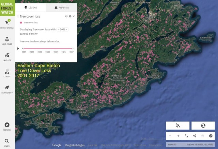
Task: Click the Global Forest Watch logo
Action: point(7,8)
